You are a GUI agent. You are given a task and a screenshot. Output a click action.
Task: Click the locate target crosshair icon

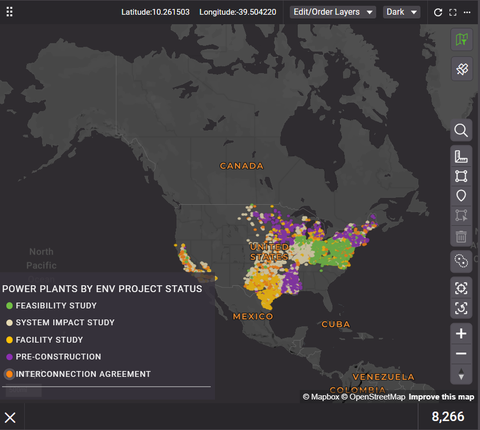point(461,288)
